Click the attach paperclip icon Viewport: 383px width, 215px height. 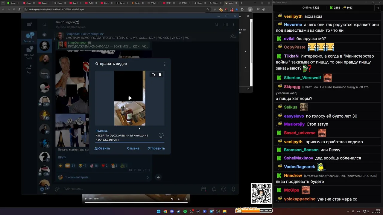(x=57, y=189)
